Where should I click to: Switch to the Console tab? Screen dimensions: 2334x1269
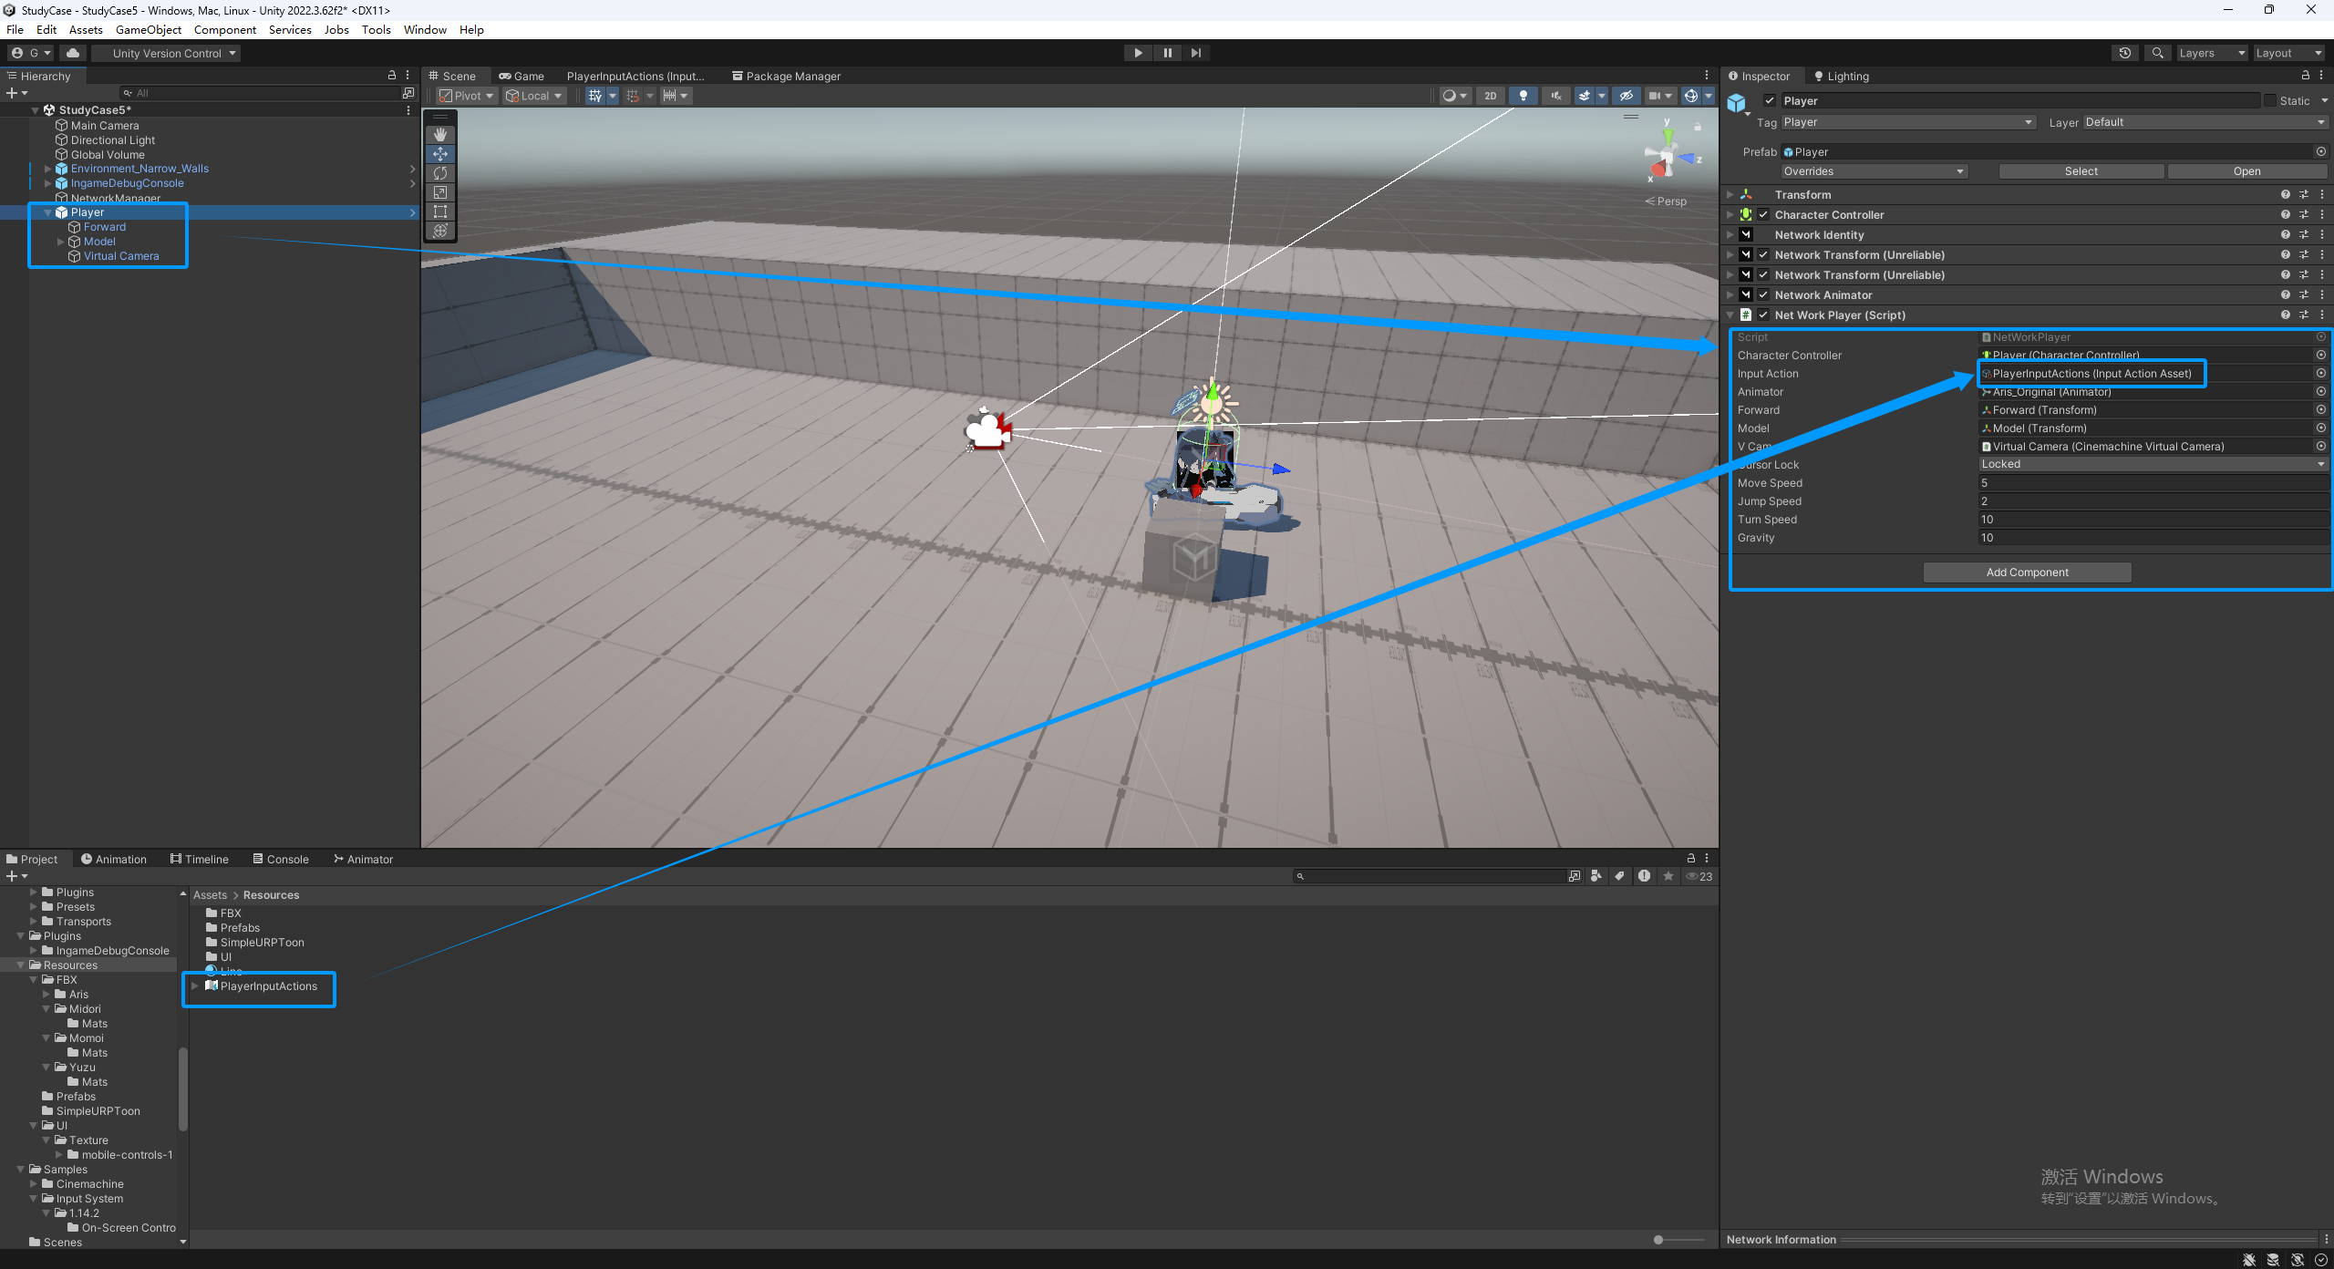pos(281,859)
